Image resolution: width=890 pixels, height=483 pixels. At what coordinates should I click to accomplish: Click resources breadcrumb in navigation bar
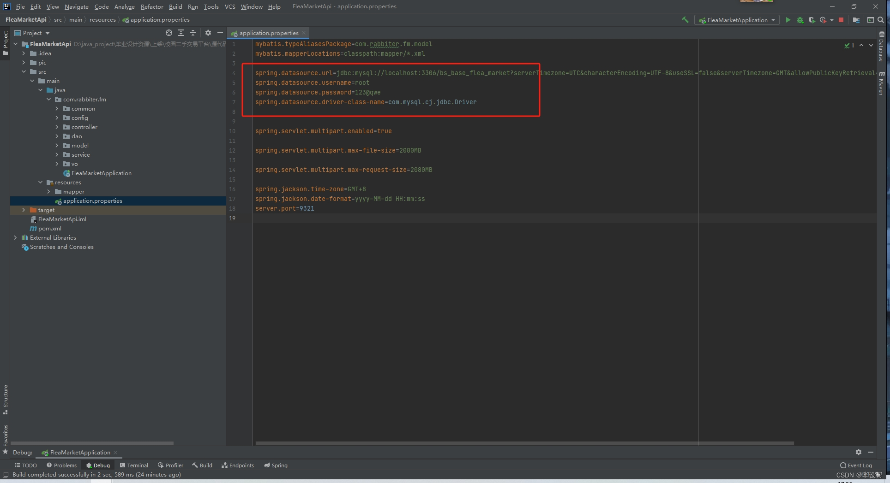(102, 20)
